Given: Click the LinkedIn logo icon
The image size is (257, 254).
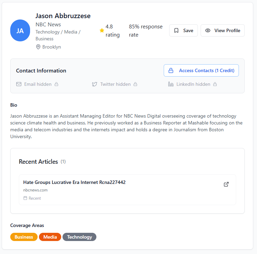Looking at the screenshot, I should pyautogui.click(x=171, y=84).
